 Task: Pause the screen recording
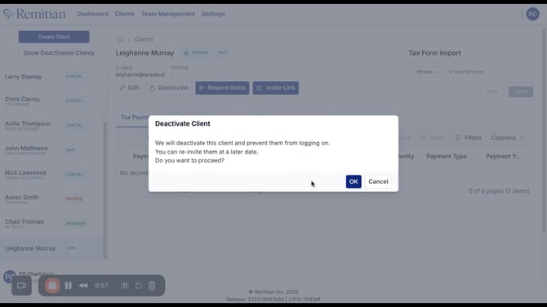point(69,286)
